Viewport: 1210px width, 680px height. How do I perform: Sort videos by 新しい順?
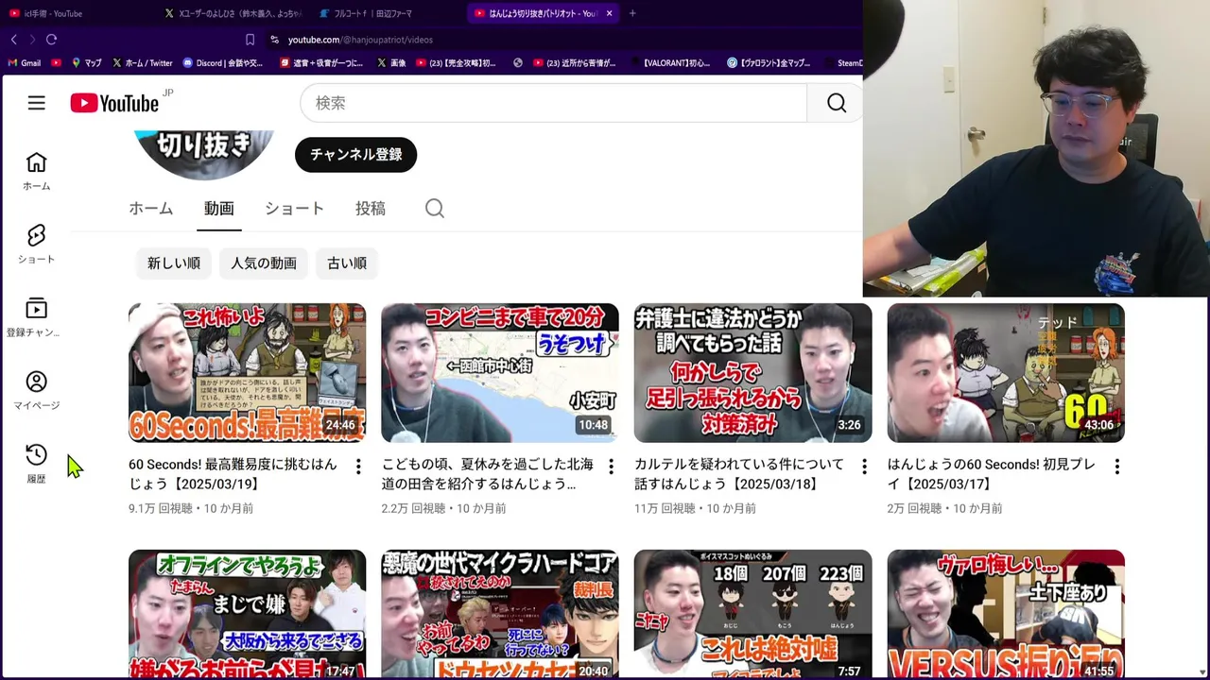[x=174, y=263]
